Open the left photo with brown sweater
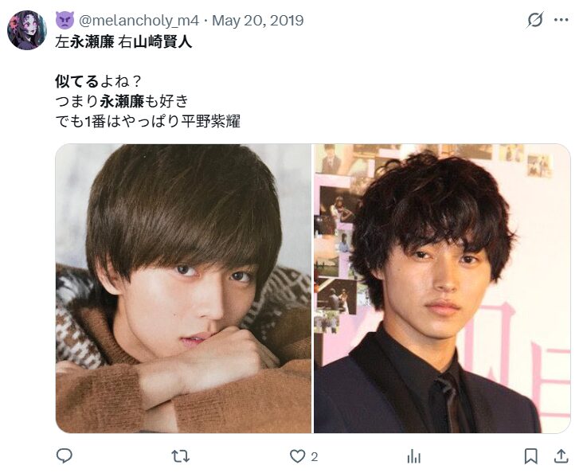Image resolution: width=583 pixels, height=473 pixels. point(184,288)
